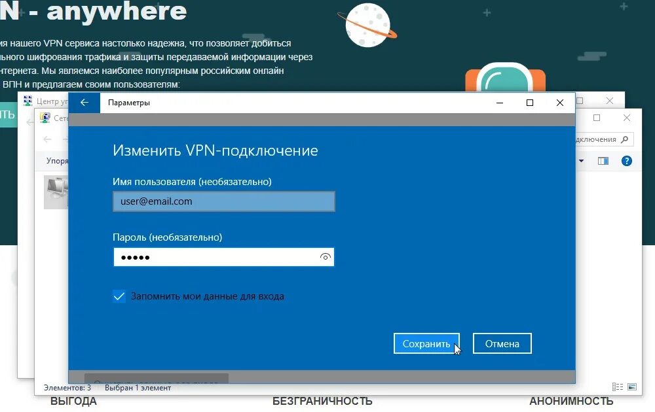Switch to large icons view in status bar
The height and width of the screenshot is (412, 655).
[x=632, y=387]
